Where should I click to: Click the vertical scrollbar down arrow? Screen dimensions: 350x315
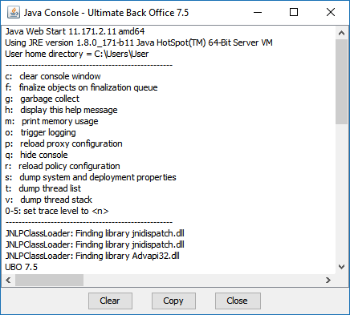point(341,267)
